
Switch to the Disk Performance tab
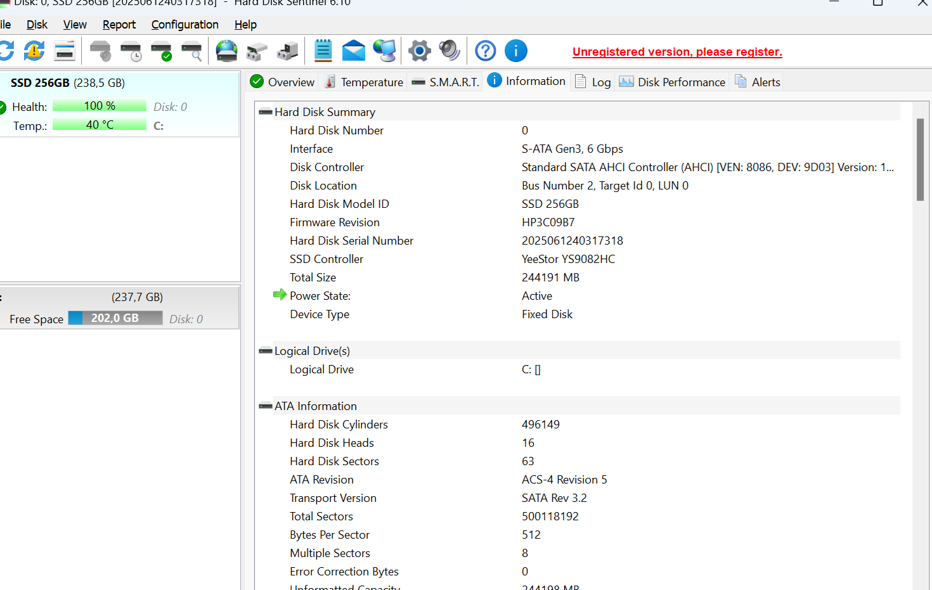click(672, 82)
